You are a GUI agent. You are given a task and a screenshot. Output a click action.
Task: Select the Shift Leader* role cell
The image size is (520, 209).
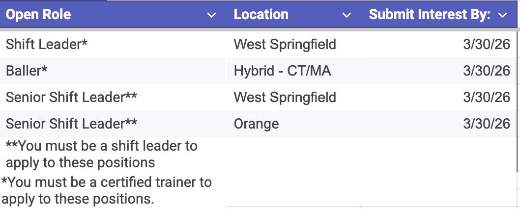47,45
